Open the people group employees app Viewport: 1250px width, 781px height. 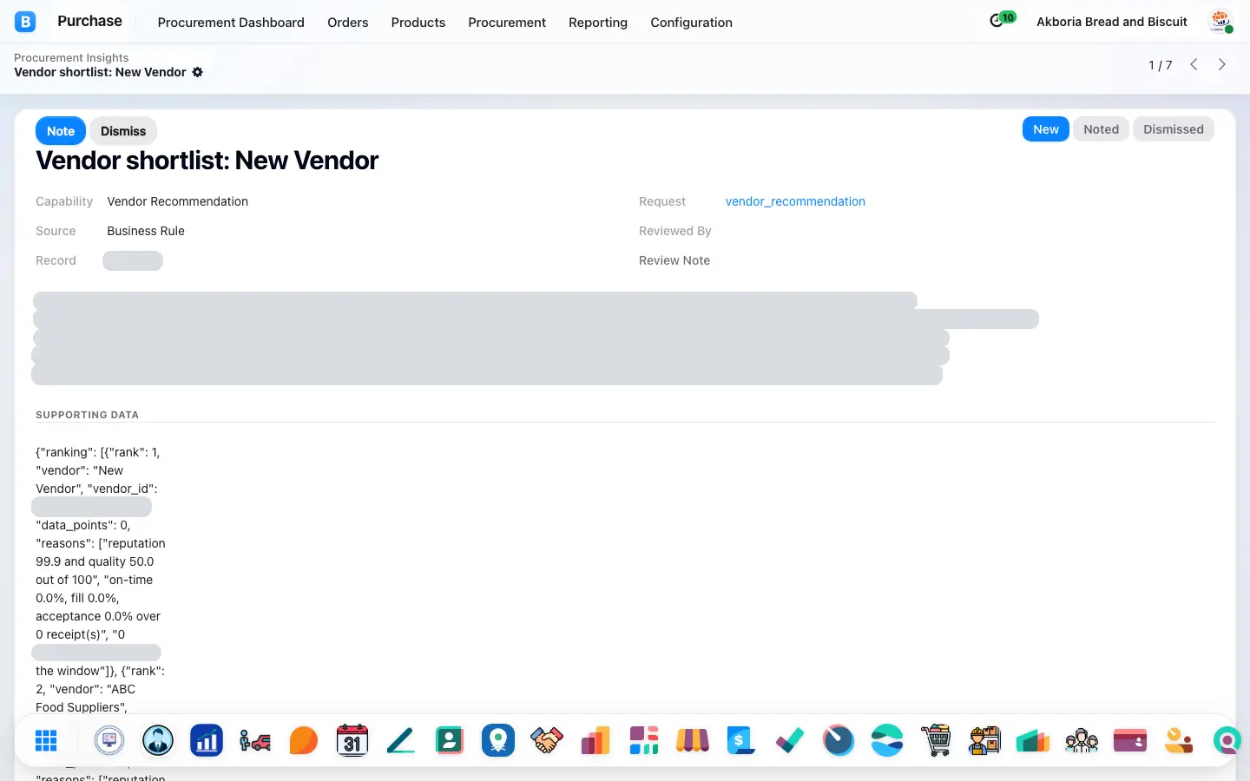(1082, 740)
